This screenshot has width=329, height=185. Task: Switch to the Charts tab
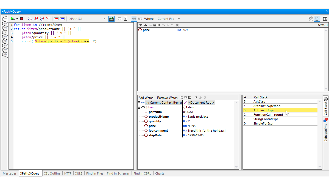pos(160,173)
